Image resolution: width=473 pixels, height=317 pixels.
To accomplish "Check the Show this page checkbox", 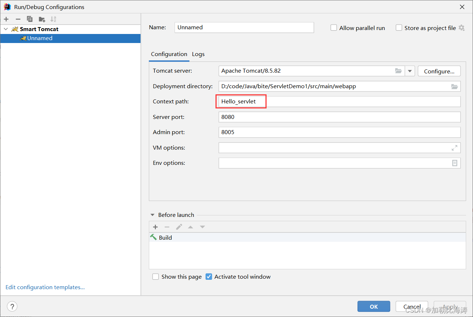I will coord(155,277).
